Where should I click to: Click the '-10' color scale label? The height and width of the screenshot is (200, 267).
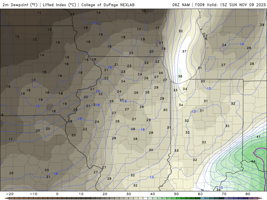33,194
